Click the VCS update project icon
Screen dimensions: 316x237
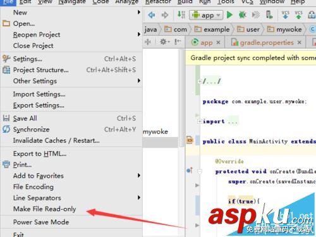[x=285, y=15]
